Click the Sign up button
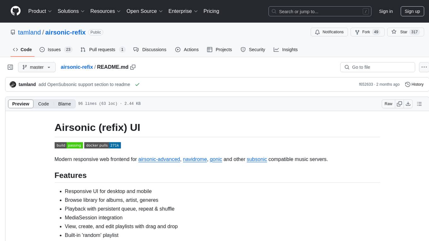This screenshot has width=429, height=241. [412, 11]
